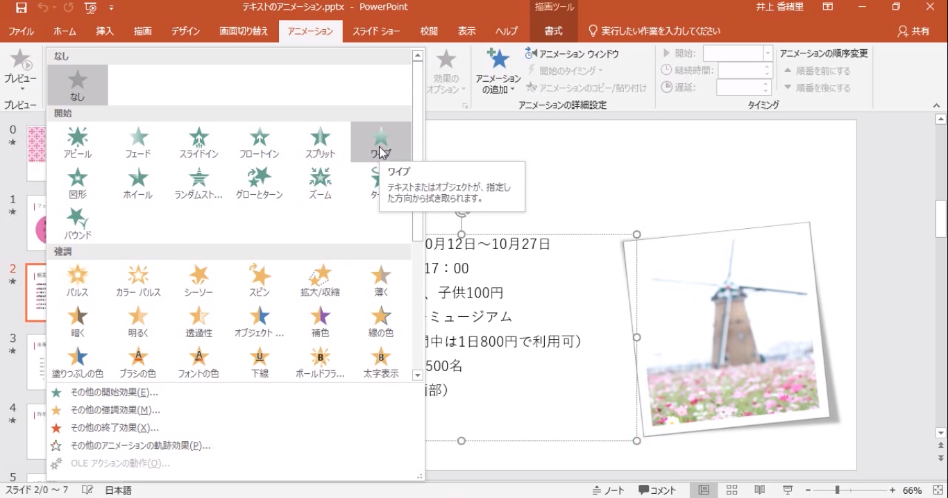Apply the 塗りつぶしの色 emphasis effect
The width and height of the screenshot is (948, 498).
click(78, 362)
